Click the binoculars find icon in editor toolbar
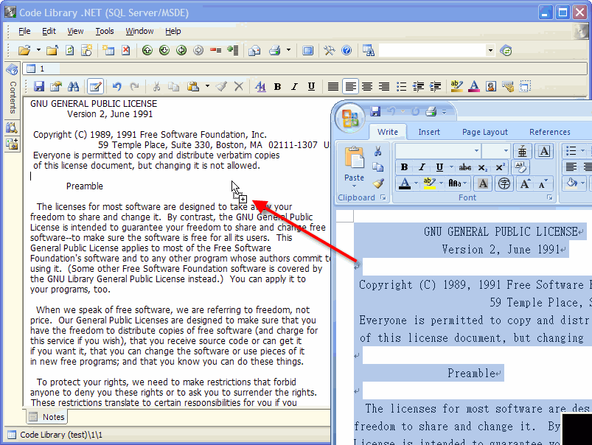Image resolution: width=592 pixels, height=445 pixels. click(x=73, y=87)
